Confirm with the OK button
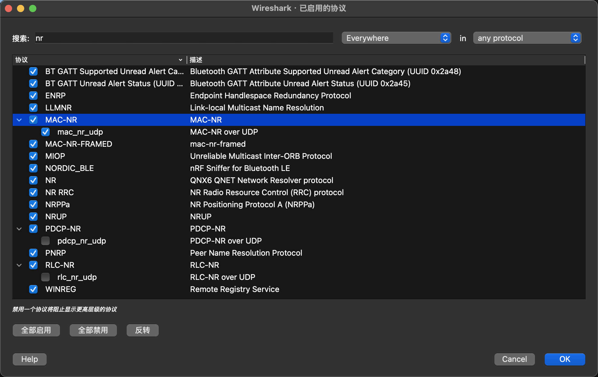The image size is (598, 377). point(565,359)
